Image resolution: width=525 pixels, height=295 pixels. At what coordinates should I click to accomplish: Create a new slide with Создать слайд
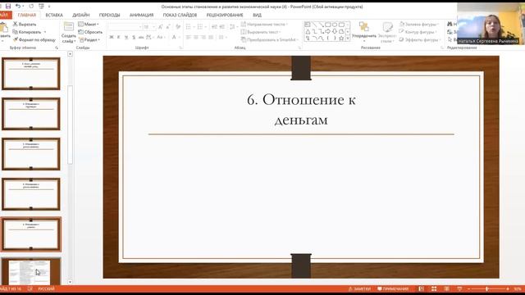pyautogui.click(x=69, y=32)
